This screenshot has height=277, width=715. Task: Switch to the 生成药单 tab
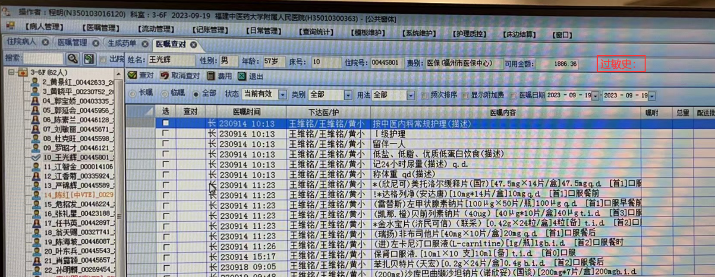click(x=122, y=43)
